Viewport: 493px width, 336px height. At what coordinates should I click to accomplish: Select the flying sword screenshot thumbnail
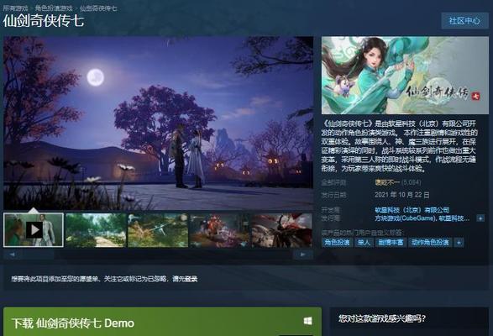point(158,230)
